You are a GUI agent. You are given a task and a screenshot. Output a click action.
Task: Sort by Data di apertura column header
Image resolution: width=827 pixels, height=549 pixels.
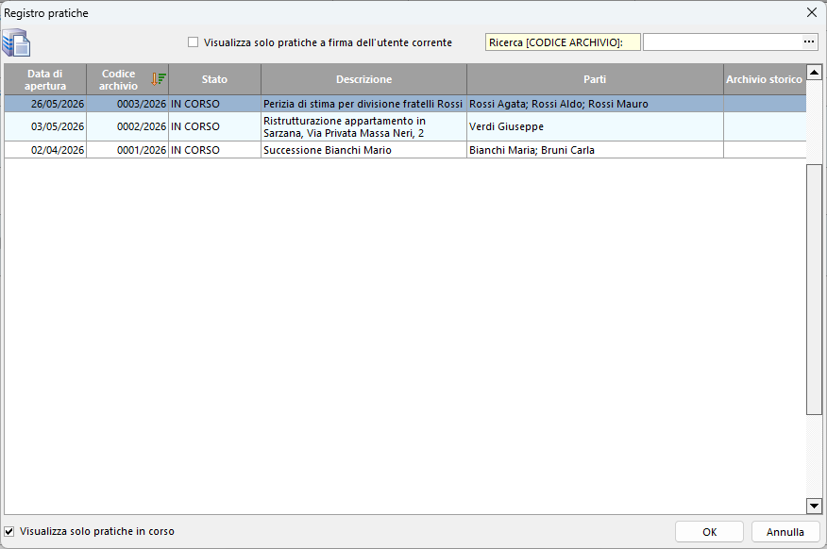click(45, 79)
